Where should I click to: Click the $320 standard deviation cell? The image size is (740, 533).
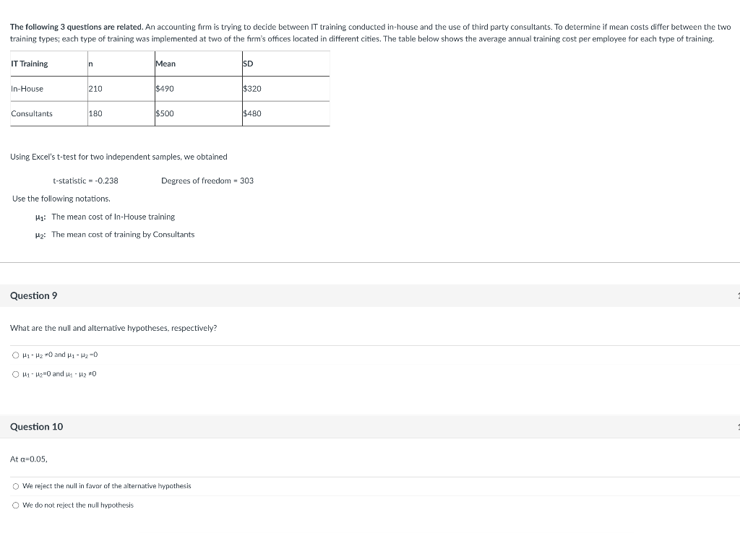[253, 88]
